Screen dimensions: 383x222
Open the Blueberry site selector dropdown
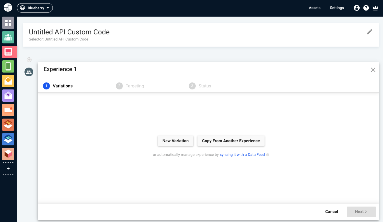point(35,8)
